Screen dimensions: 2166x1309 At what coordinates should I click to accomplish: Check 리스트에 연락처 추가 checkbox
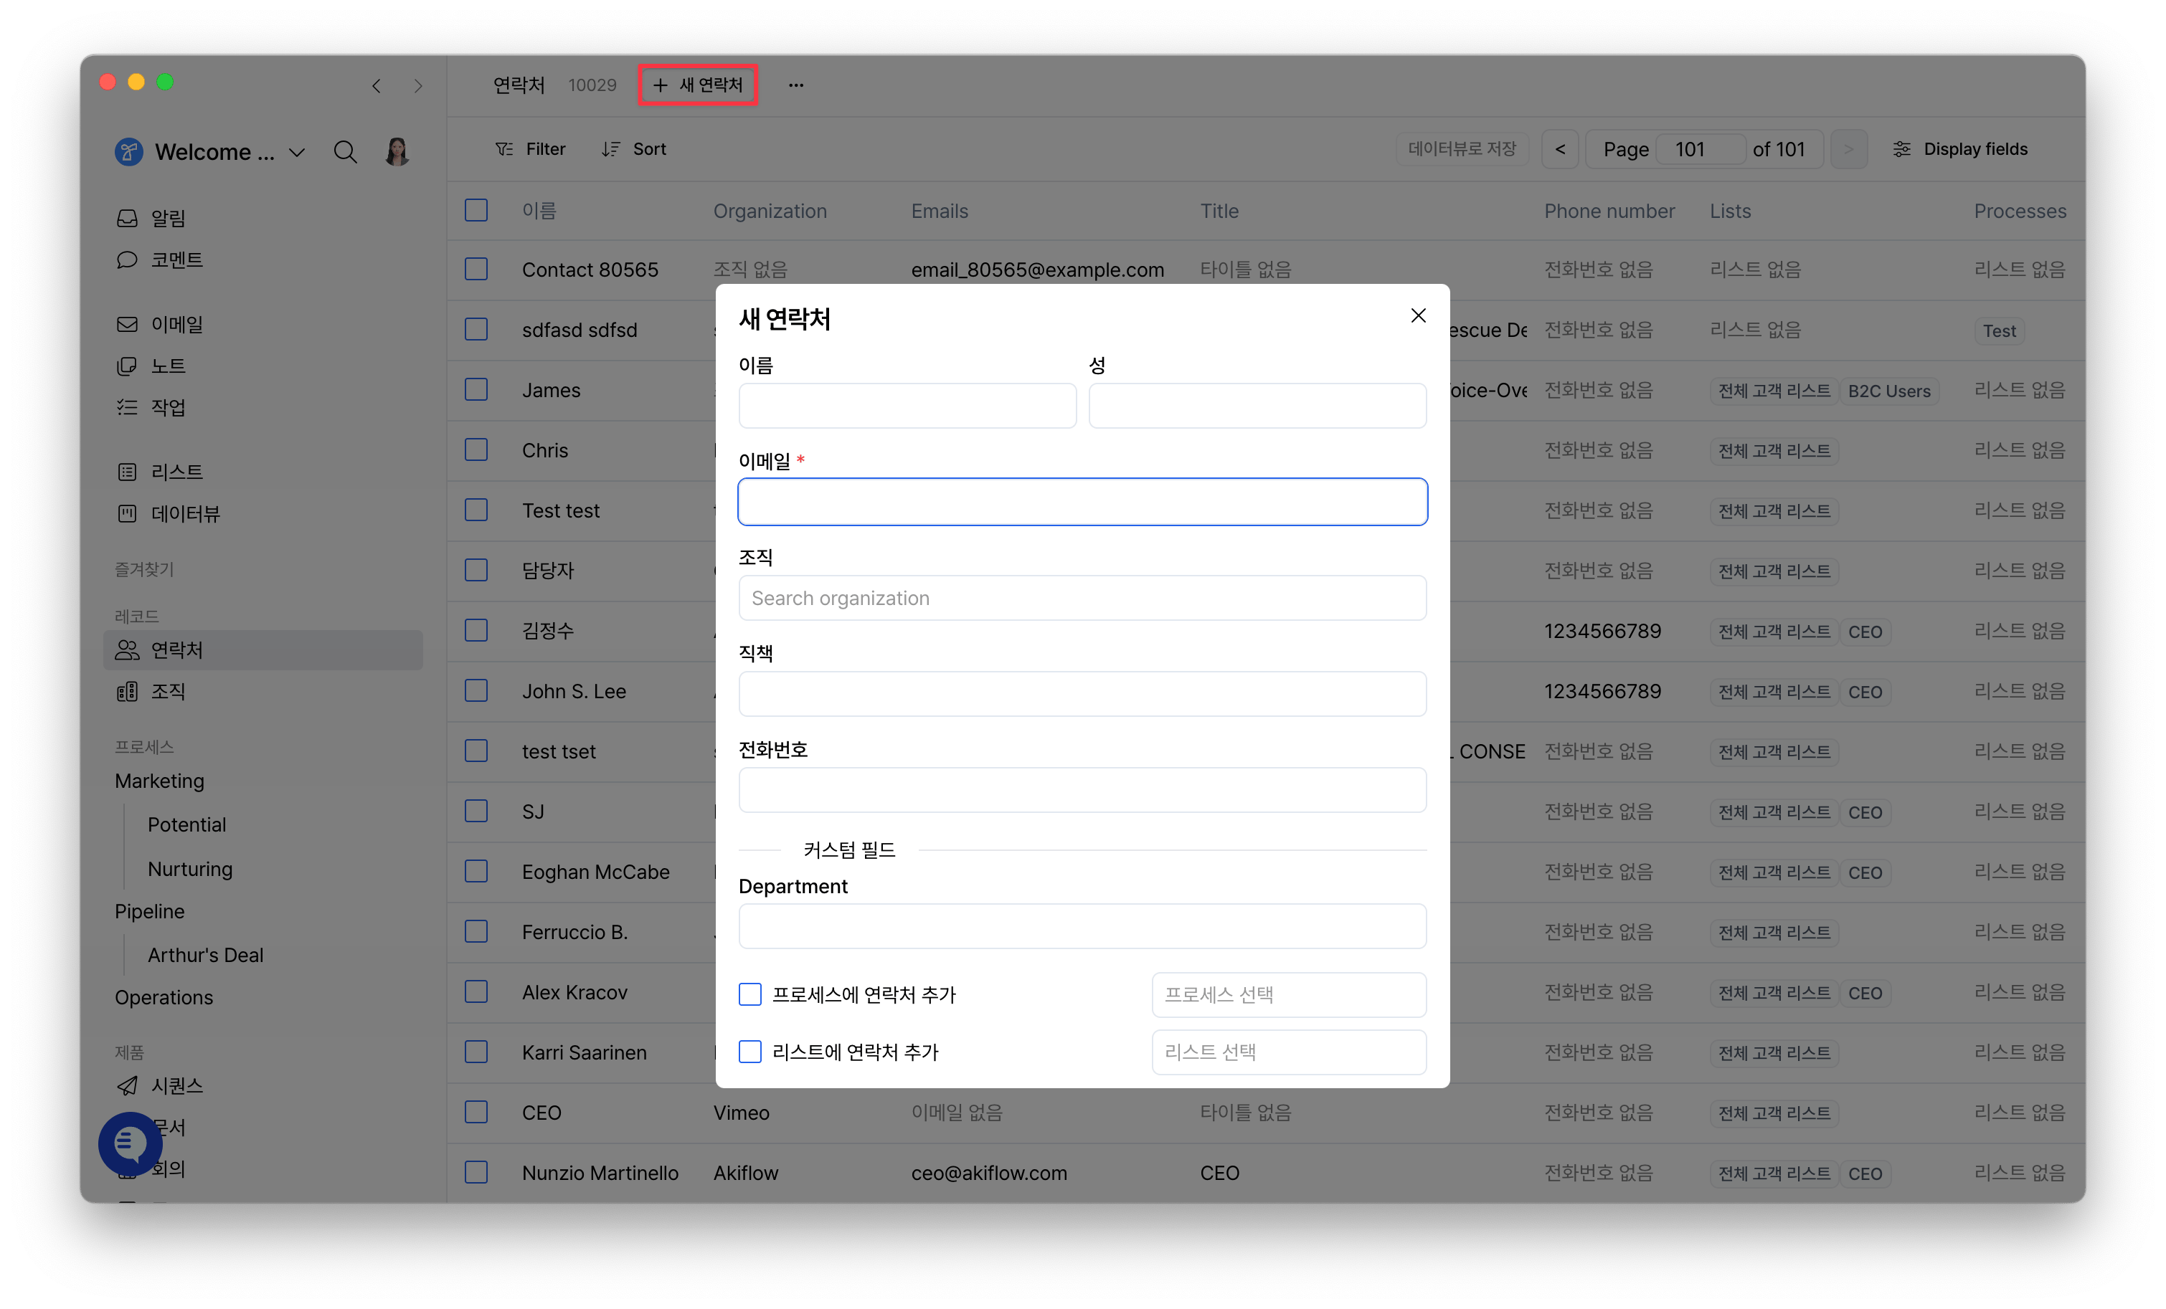pos(749,1051)
